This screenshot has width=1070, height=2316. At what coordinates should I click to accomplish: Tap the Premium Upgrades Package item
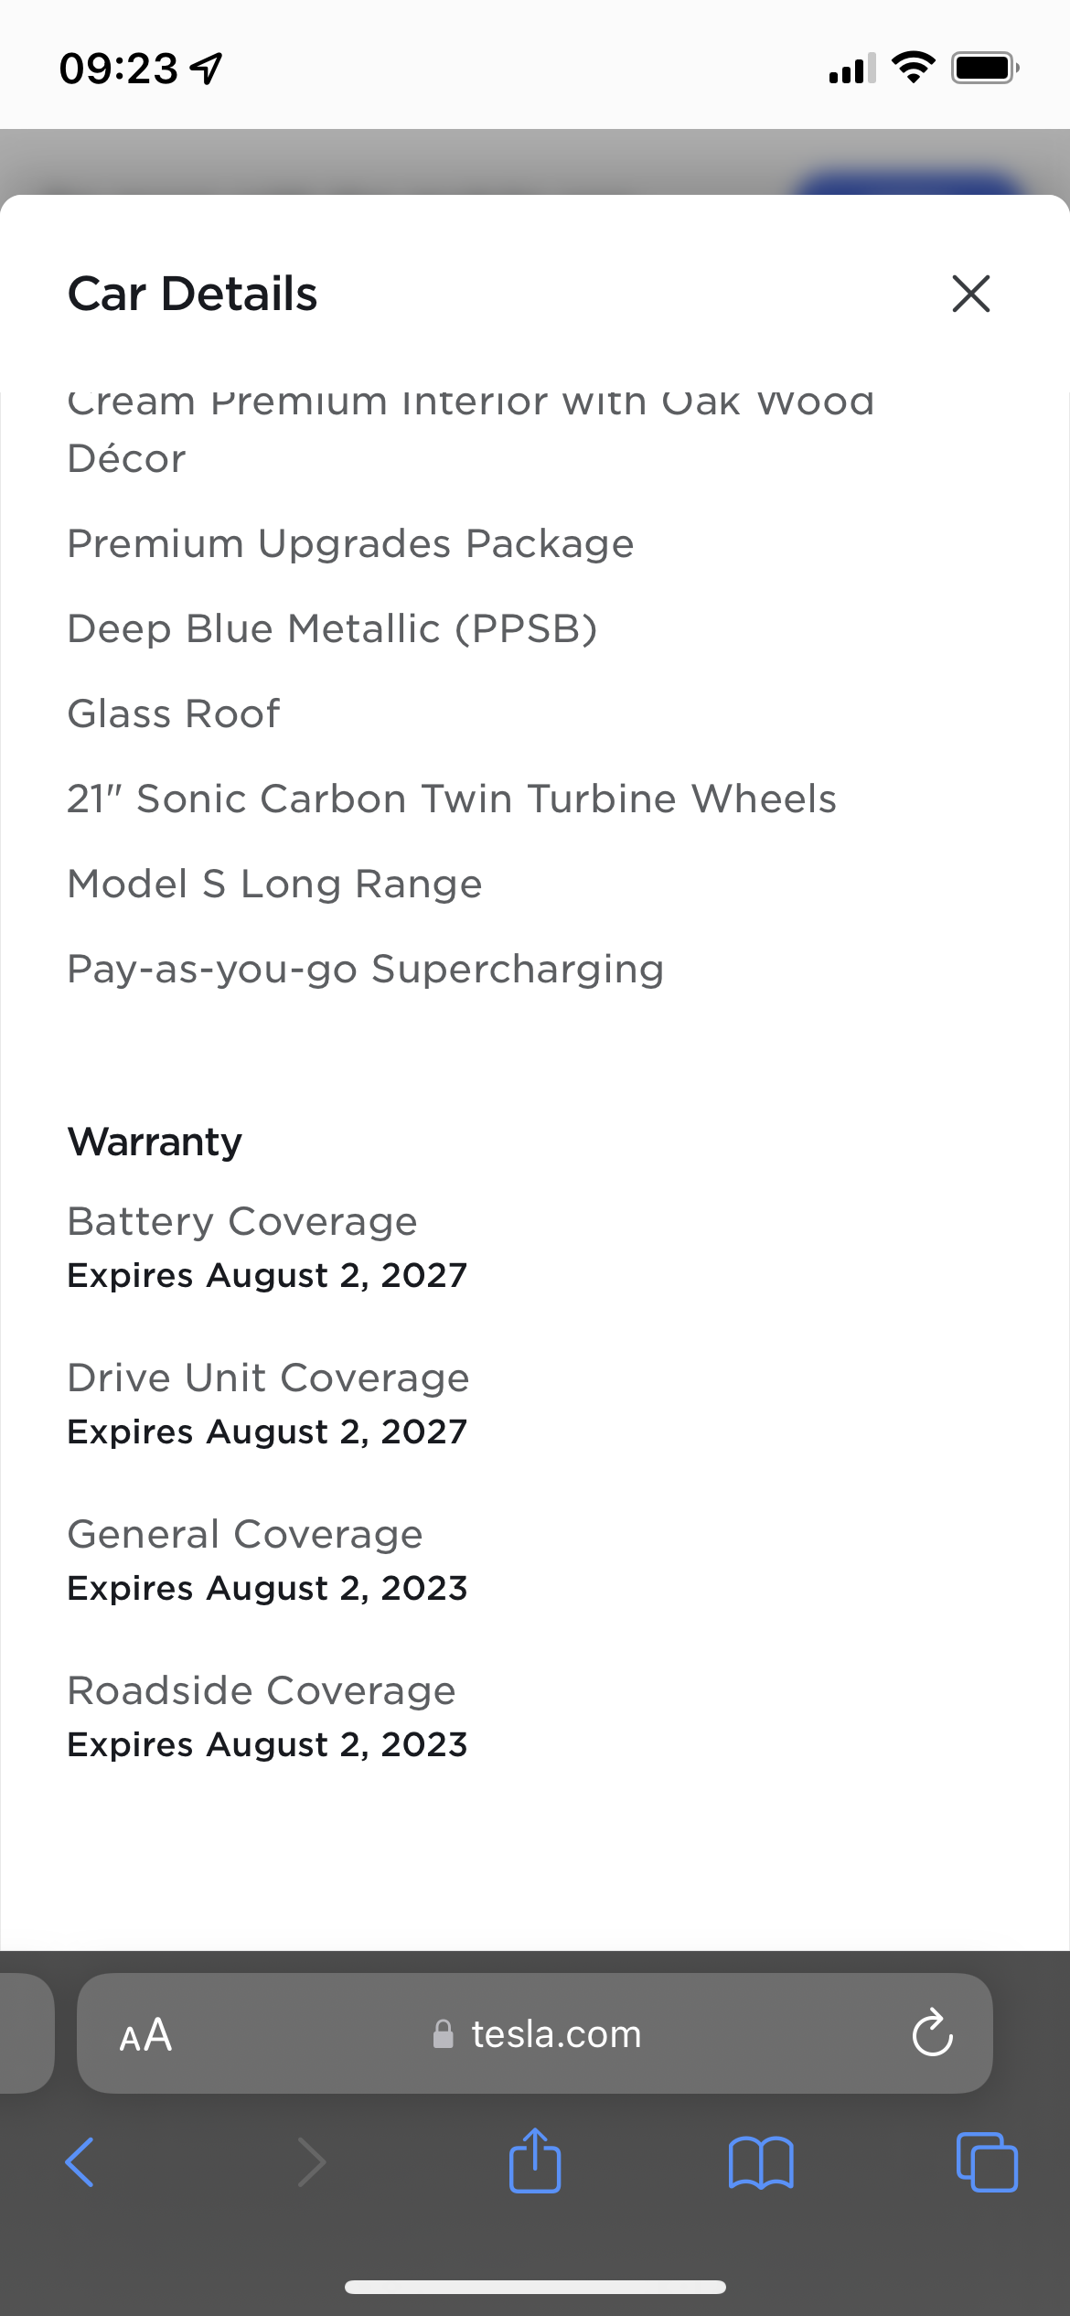[350, 543]
